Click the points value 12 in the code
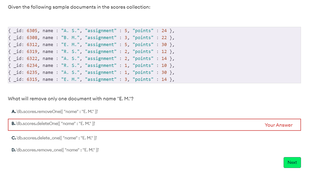 point(164,52)
